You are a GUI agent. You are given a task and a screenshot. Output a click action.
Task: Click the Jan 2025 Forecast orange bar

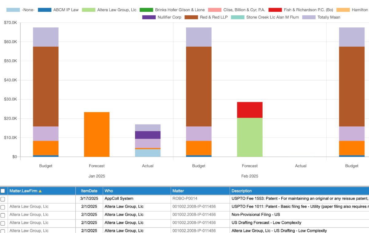coord(97,134)
